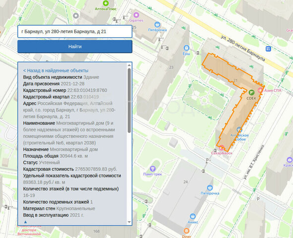Open the Diner orange food icon
This screenshot has height=238, width=293.
point(186,231)
